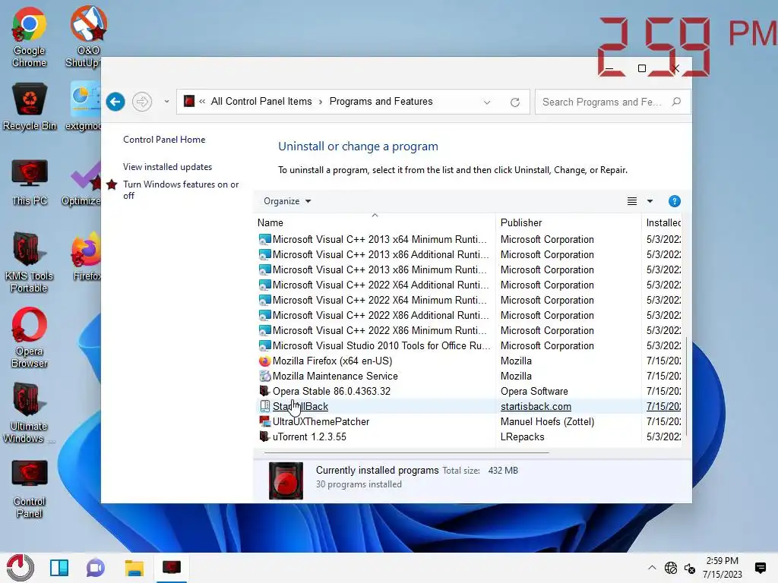The image size is (778, 583).
Task: Click the network globe tray icon
Action: coord(670,568)
